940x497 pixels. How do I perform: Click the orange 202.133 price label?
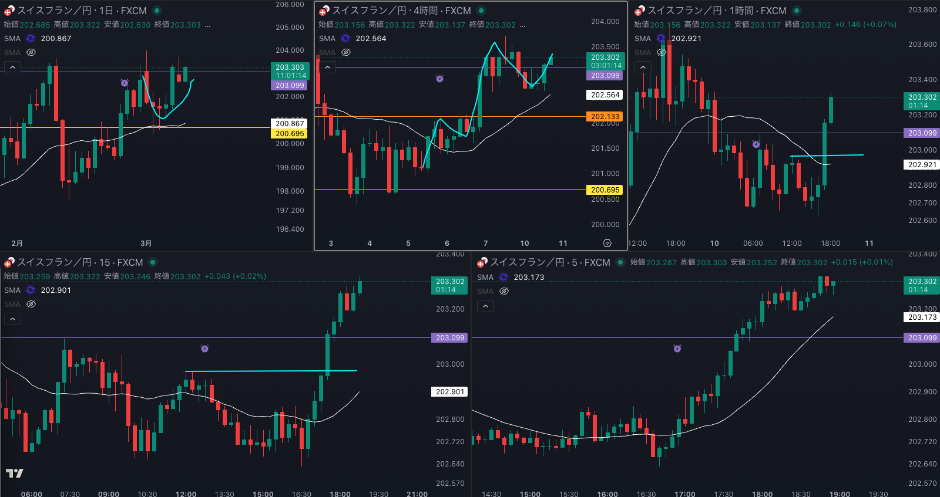605,117
